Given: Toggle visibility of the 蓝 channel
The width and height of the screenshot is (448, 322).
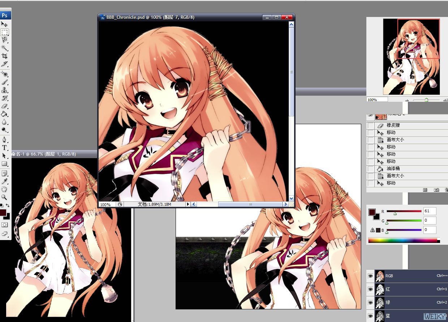Looking at the screenshot, I should coord(370,316).
